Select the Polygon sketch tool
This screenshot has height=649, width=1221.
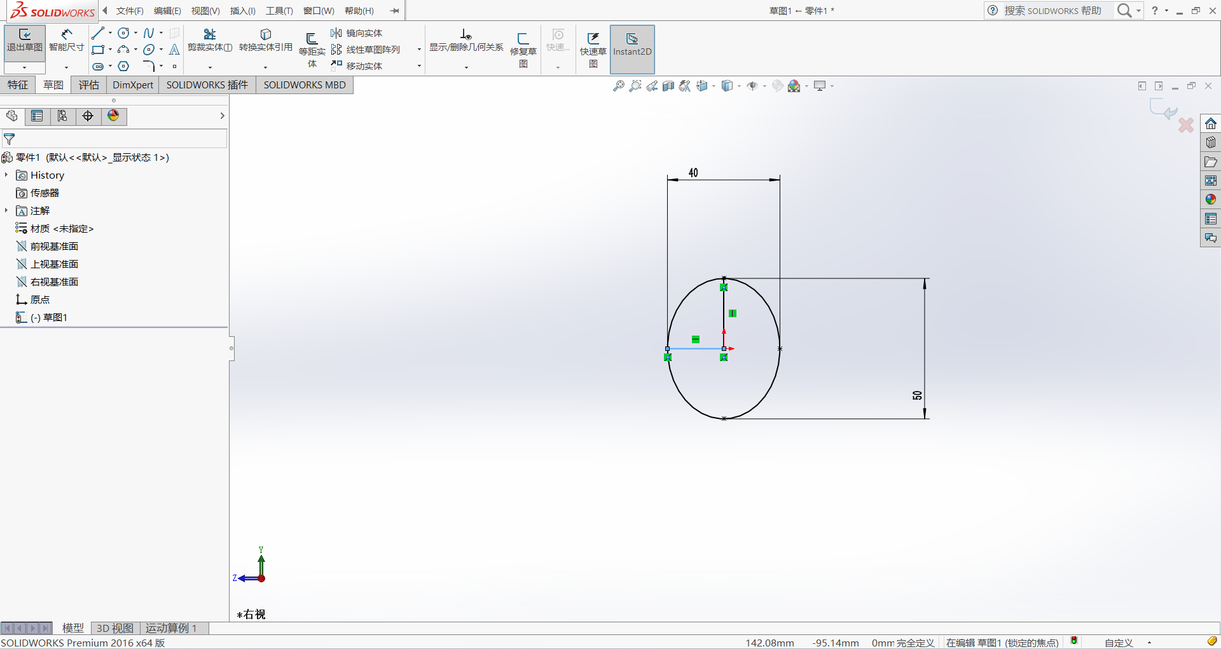click(x=123, y=66)
